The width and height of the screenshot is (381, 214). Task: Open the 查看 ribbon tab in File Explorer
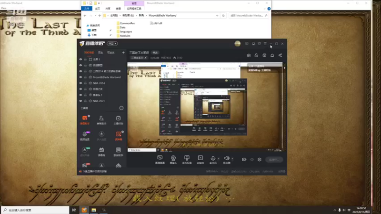(x=118, y=9)
